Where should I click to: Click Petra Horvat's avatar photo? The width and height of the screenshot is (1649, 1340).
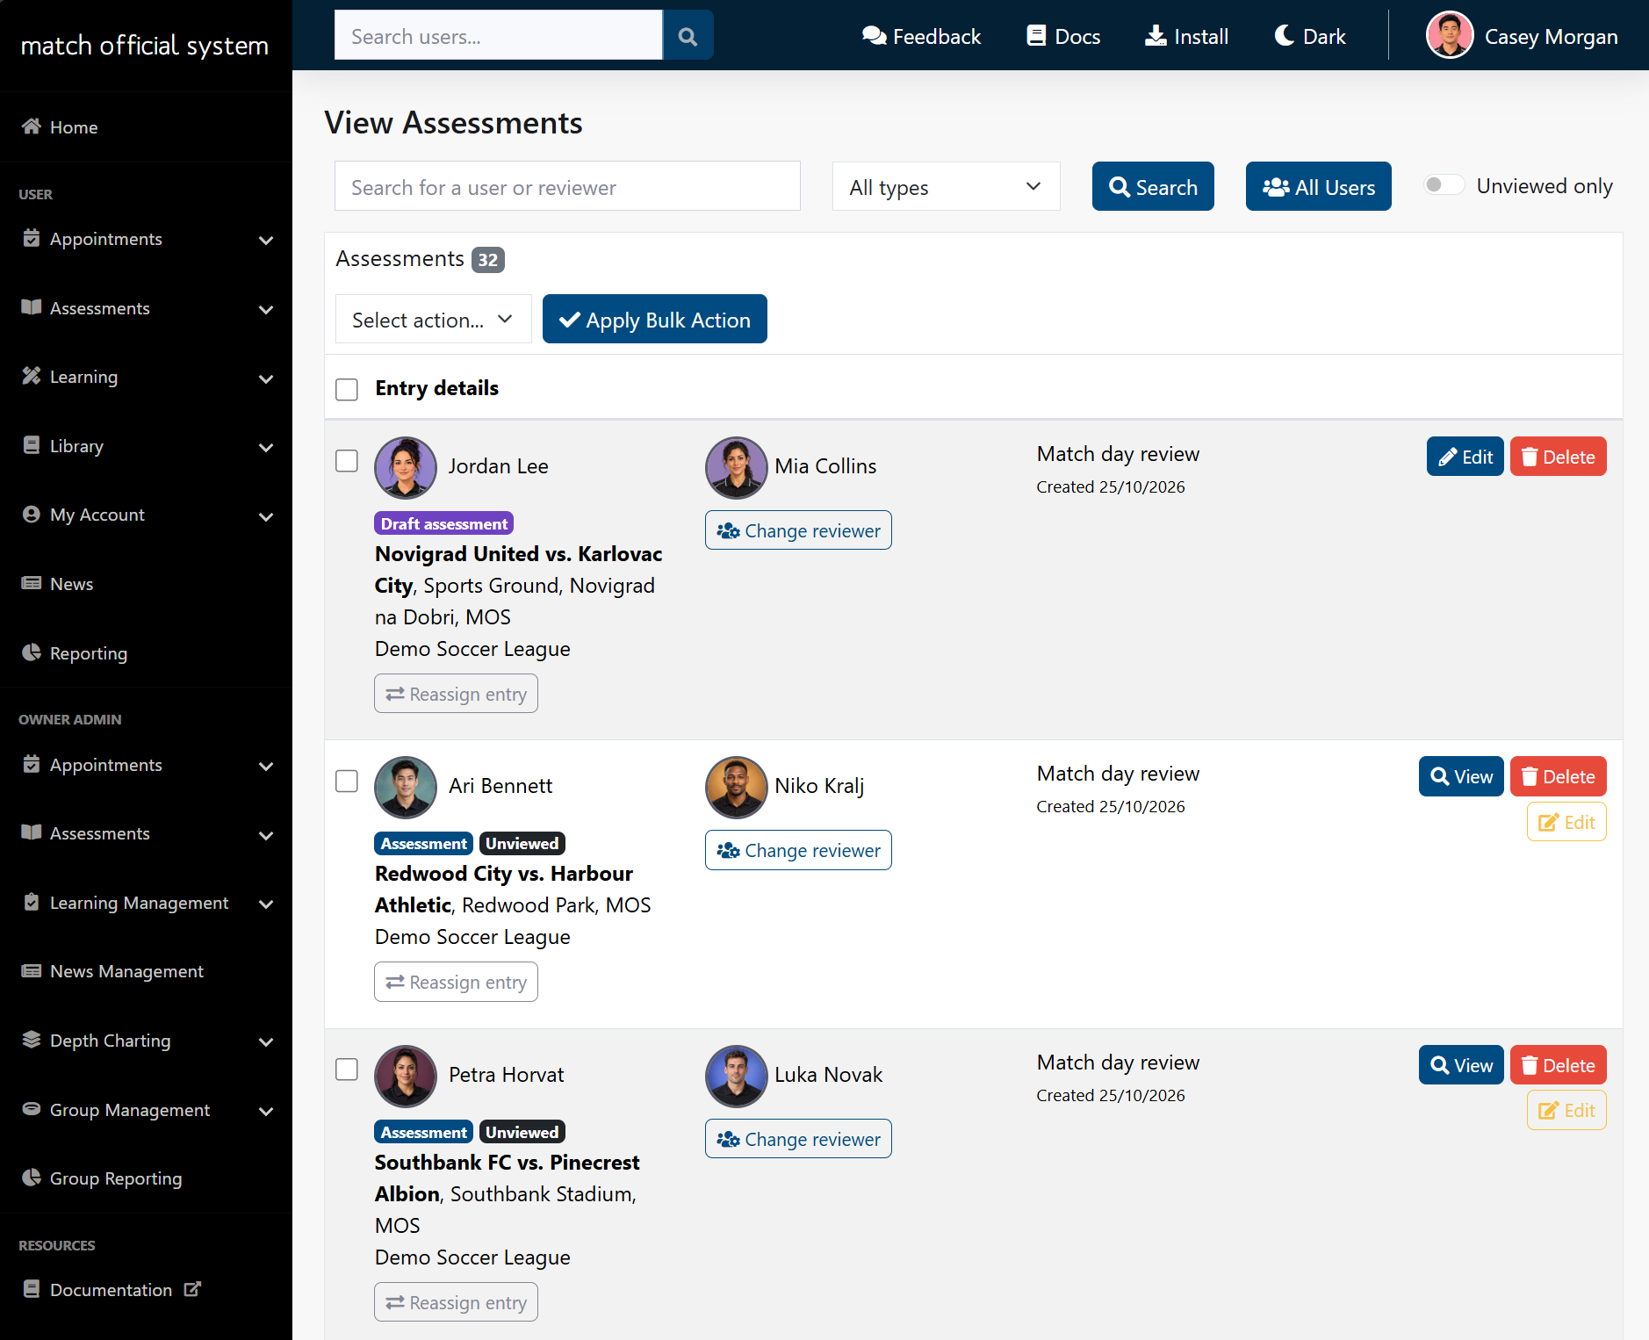[x=406, y=1076]
